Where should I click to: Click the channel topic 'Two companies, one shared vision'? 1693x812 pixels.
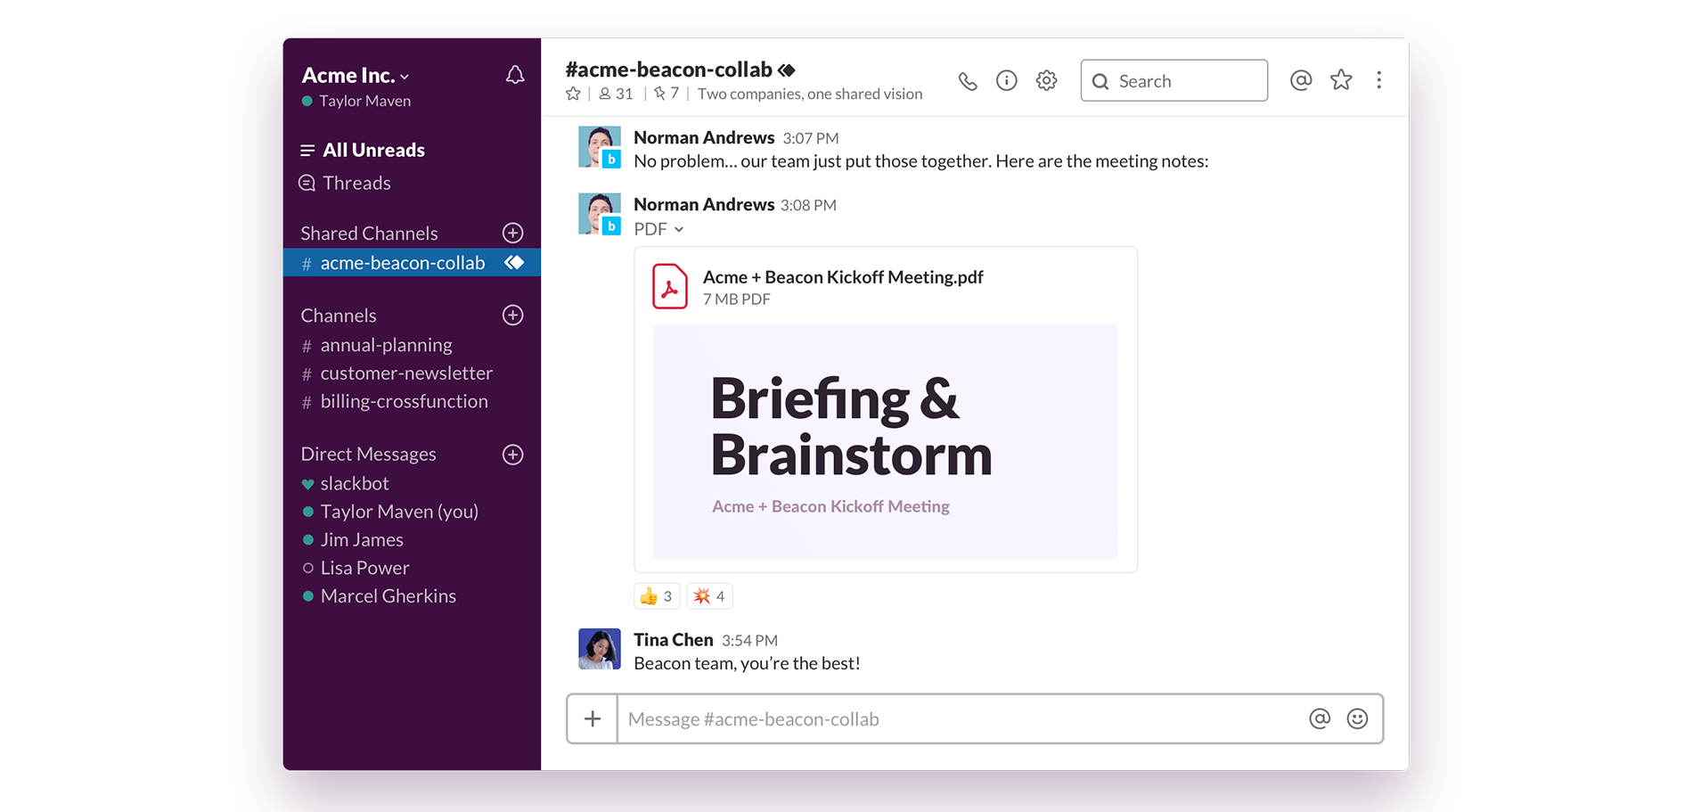point(810,94)
